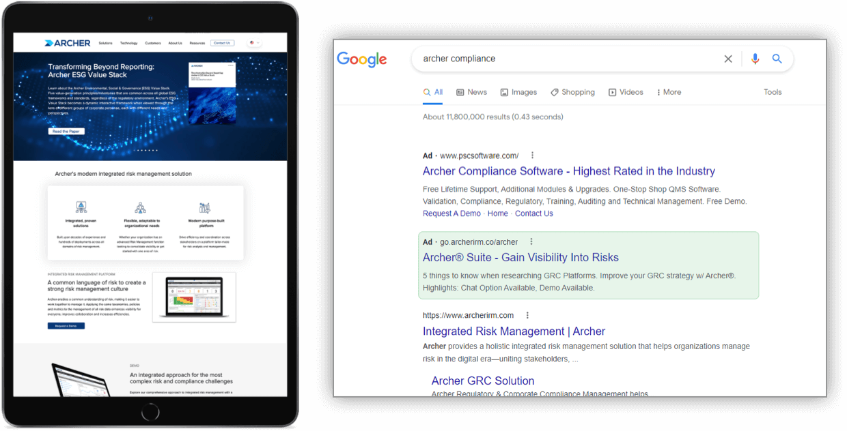The image size is (847, 431).
Task: Start voice search with microphone icon
Action: [x=755, y=59]
